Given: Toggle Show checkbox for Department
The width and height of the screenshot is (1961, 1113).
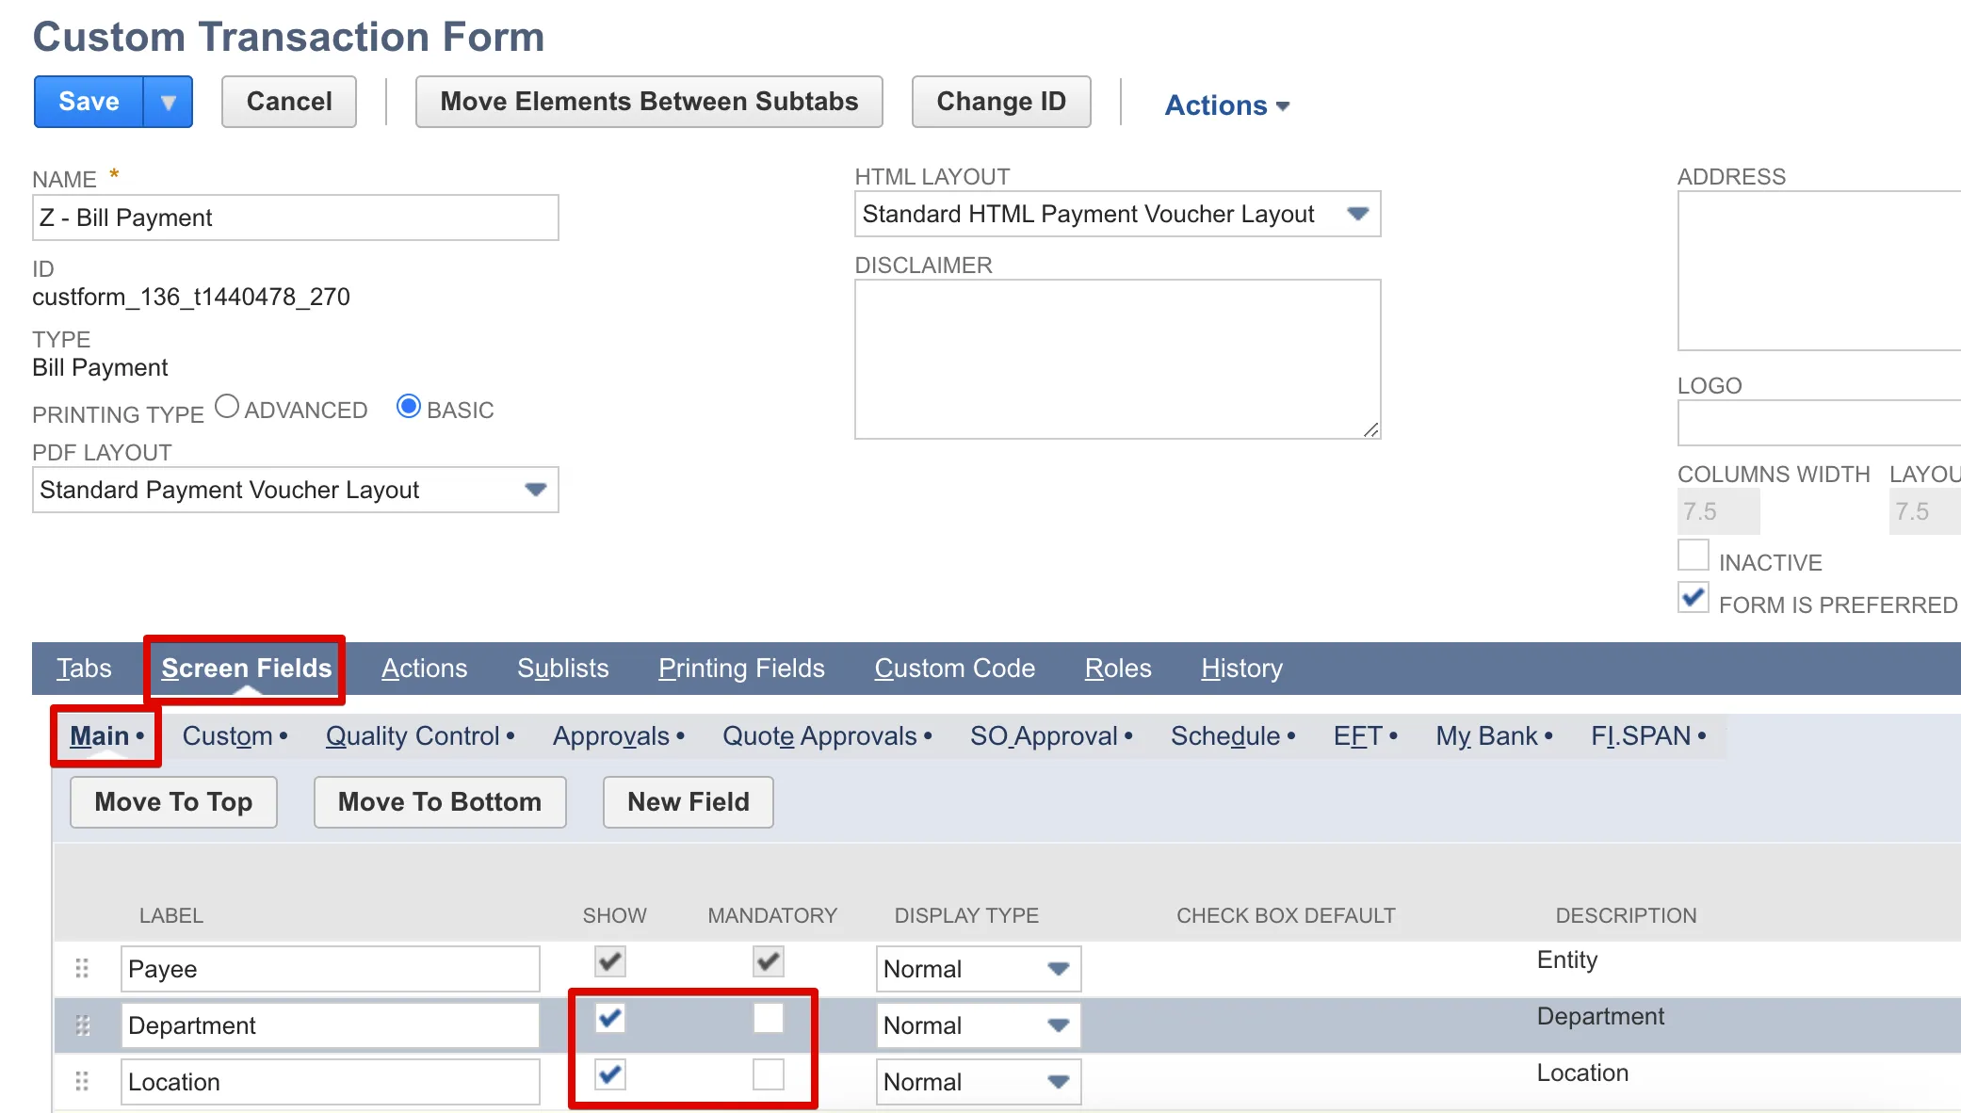Looking at the screenshot, I should point(610,1018).
